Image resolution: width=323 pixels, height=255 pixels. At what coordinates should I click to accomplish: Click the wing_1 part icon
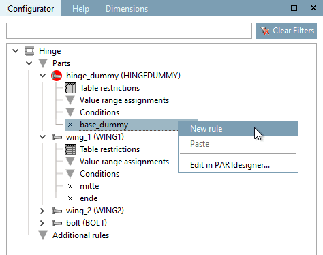[57, 137]
